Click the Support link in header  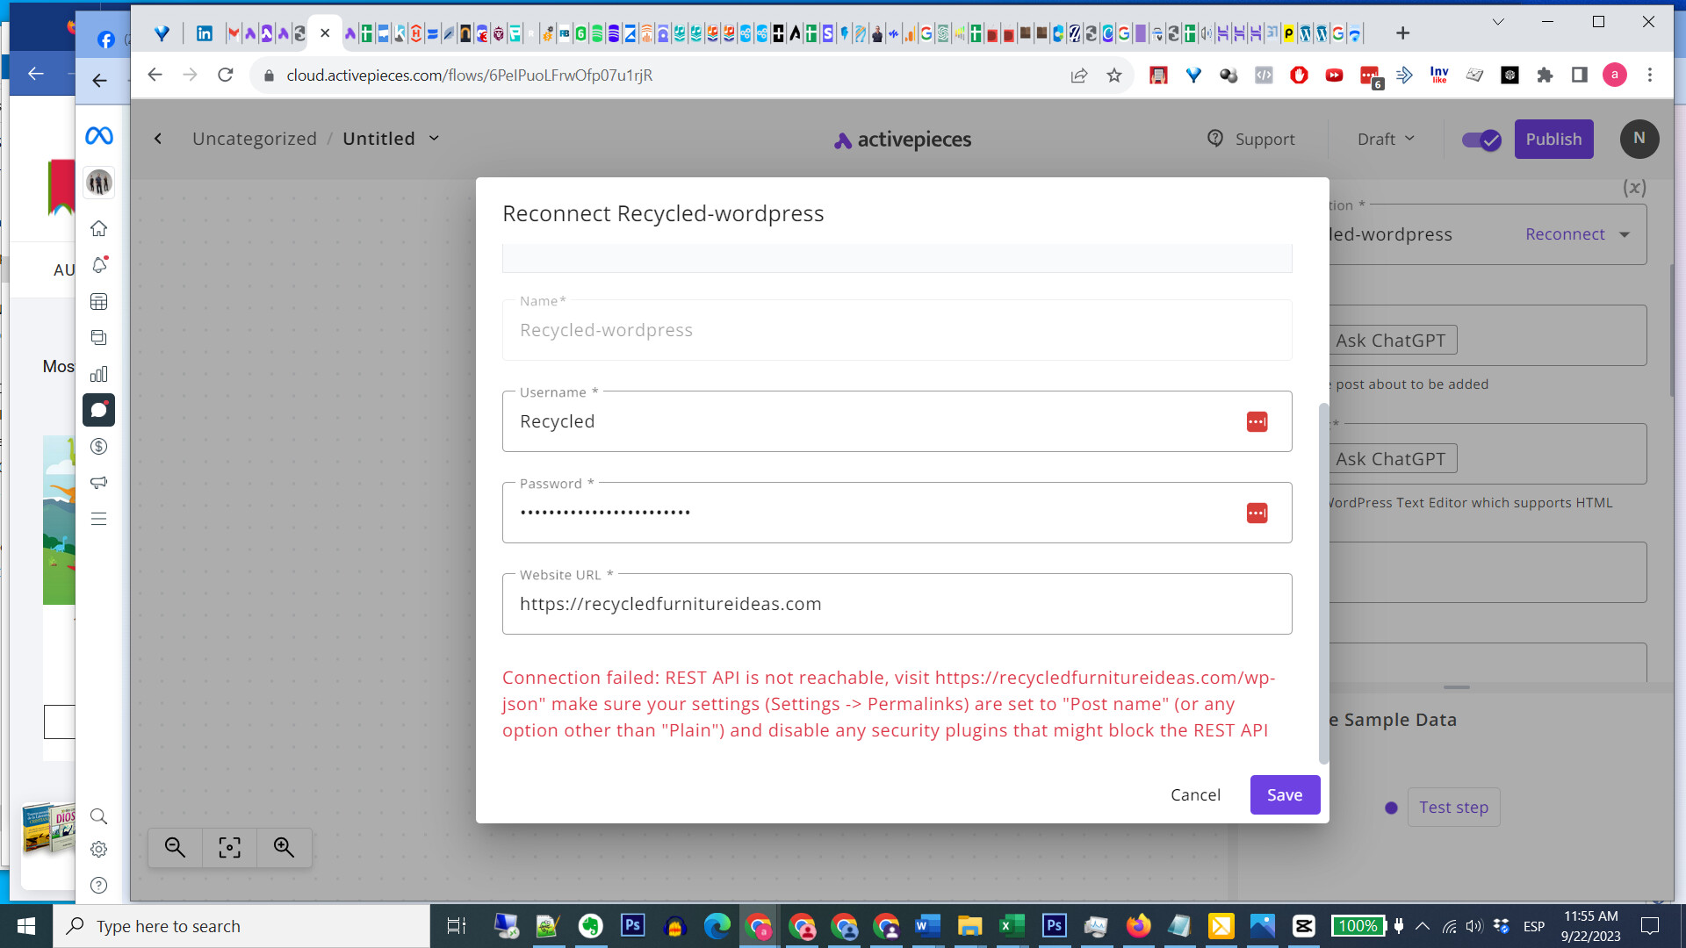click(x=1251, y=139)
